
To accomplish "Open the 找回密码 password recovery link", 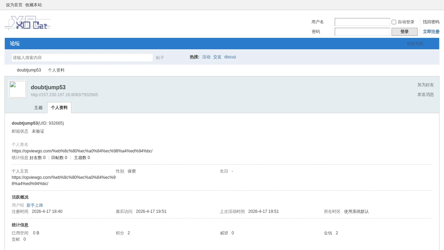I will pyautogui.click(x=431, y=22).
